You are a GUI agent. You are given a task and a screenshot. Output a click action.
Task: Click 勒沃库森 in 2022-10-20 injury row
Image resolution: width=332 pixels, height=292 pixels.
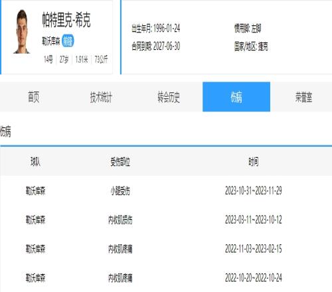click(x=36, y=277)
